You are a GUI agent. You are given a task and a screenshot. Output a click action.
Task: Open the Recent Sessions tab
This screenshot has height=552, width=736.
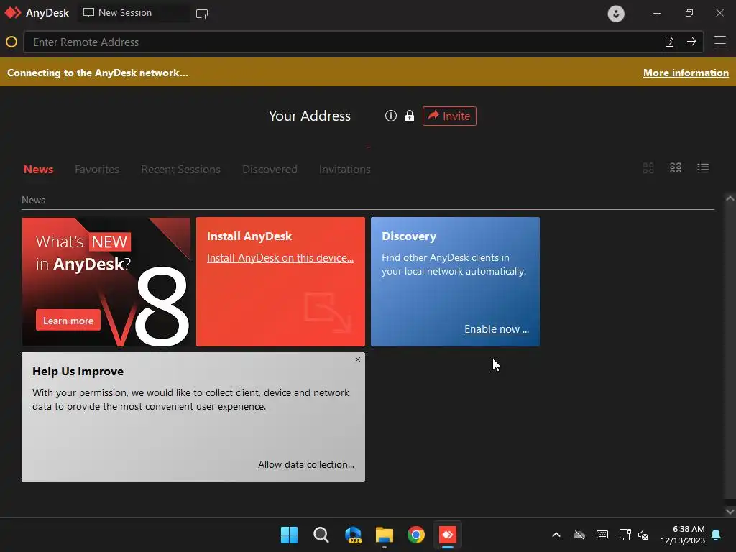point(180,170)
